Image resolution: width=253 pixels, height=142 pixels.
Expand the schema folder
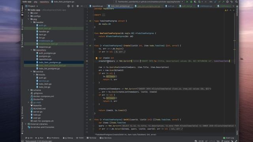[28, 90]
